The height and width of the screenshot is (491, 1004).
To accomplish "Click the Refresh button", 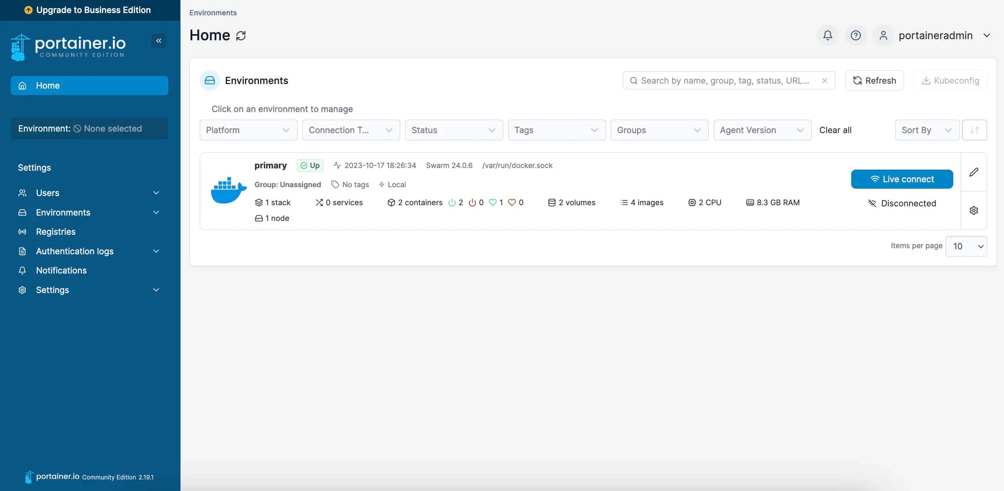I will tap(874, 81).
